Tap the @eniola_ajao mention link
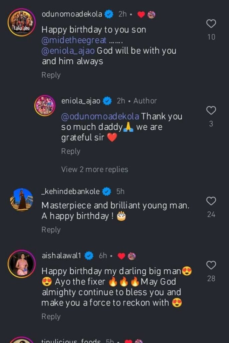This screenshot has height=343, width=229. point(68,51)
